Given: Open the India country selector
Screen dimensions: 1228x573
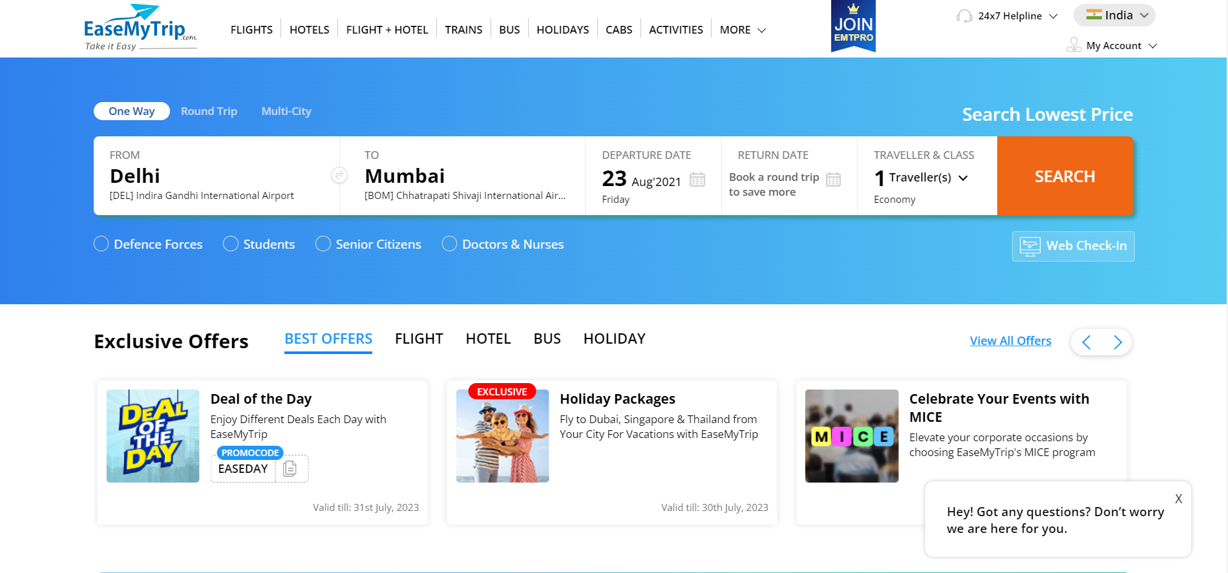Looking at the screenshot, I should click(x=1114, y=15).
